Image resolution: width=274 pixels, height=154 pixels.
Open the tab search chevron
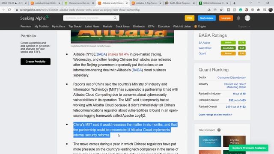pos(250,3)
